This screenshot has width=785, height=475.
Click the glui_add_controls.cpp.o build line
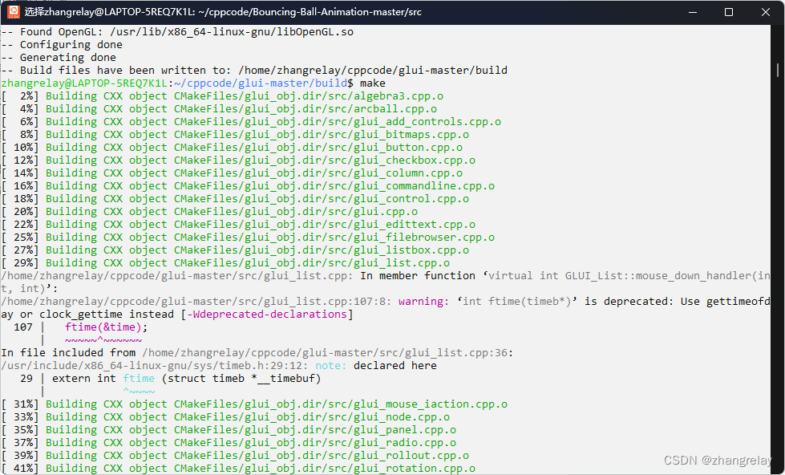(x=251, y=122)
